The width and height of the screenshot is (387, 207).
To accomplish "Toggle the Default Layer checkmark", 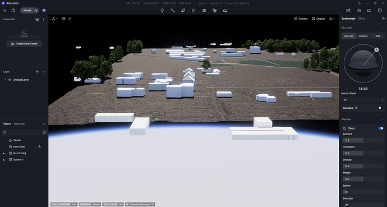I will [x=4, y=80].
